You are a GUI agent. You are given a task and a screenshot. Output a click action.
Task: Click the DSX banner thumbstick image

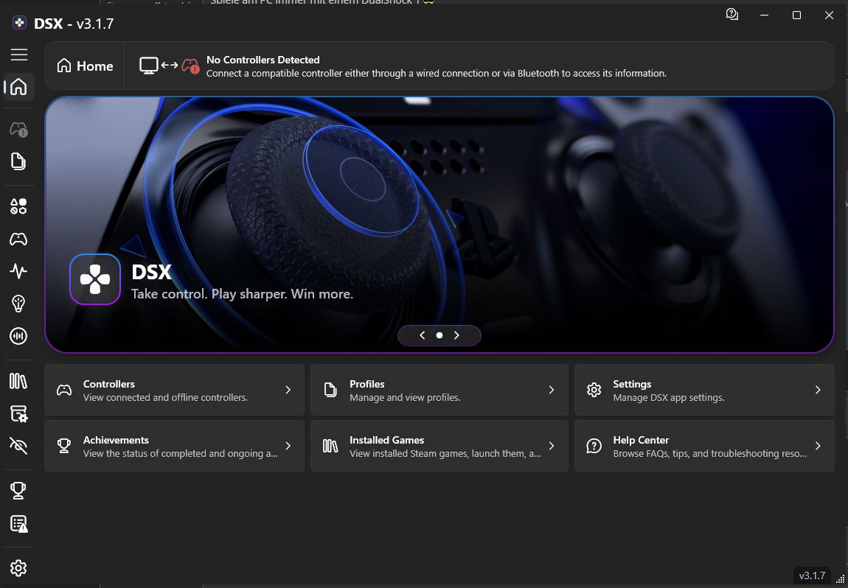(x=439, y=225)
